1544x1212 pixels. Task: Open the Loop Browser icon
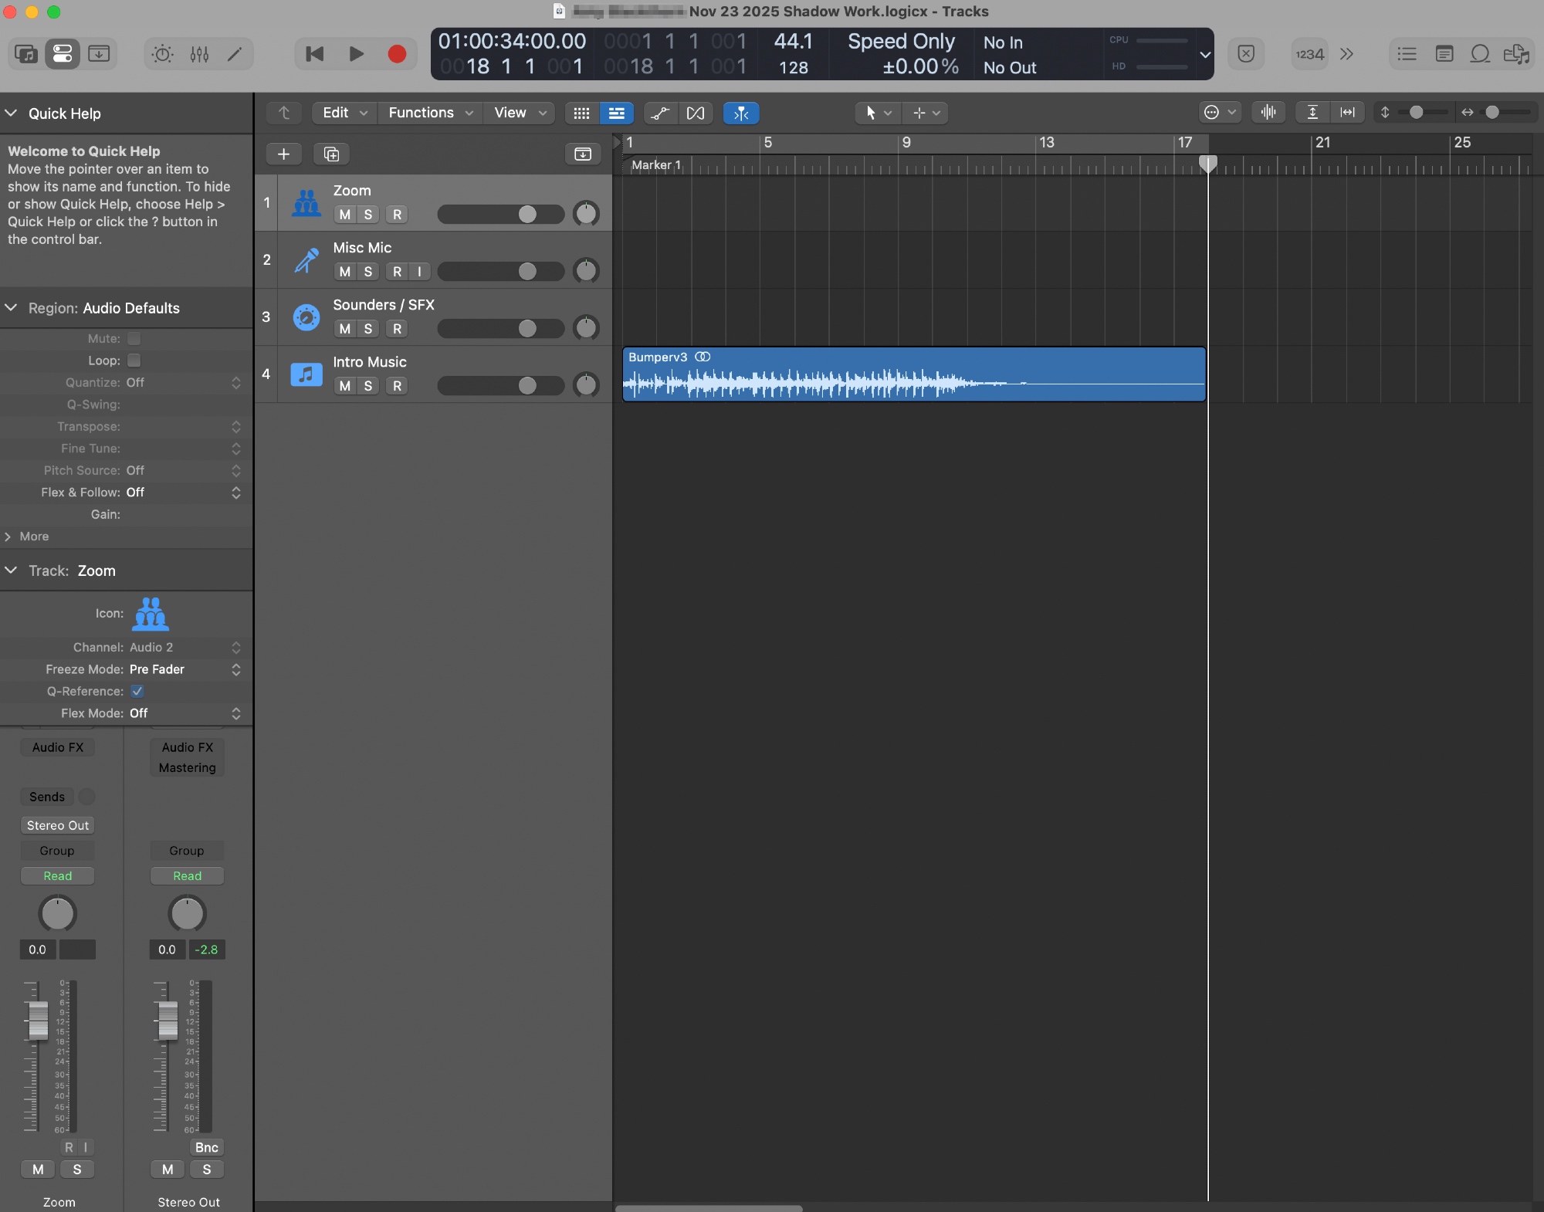[1479, 54]
